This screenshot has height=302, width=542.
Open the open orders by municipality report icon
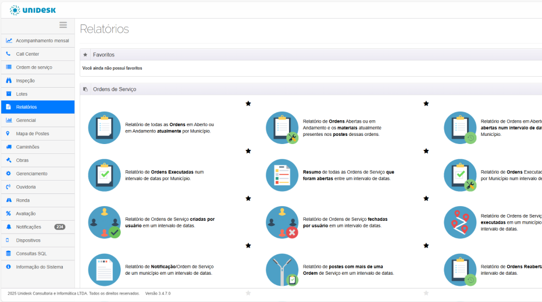coord(105,128)
